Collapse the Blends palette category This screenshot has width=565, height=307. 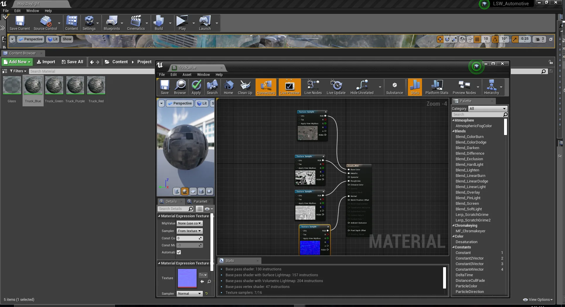coord(453,131)
